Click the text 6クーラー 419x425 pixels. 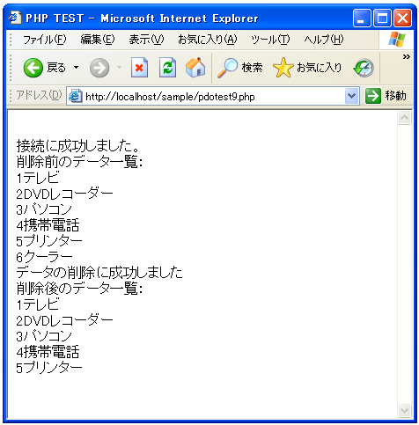coord(44,257)
